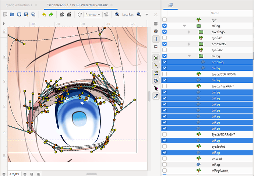Zoom in using icon right of zoom field
The height and width of the screenshot is (176, 254).
click(x=25, y=174)
